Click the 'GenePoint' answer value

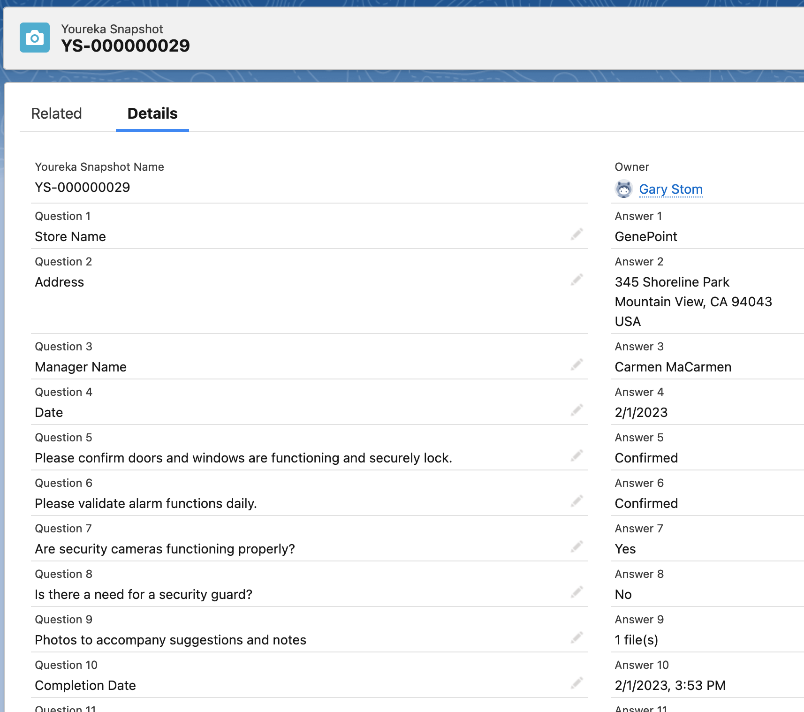point(646,237)
